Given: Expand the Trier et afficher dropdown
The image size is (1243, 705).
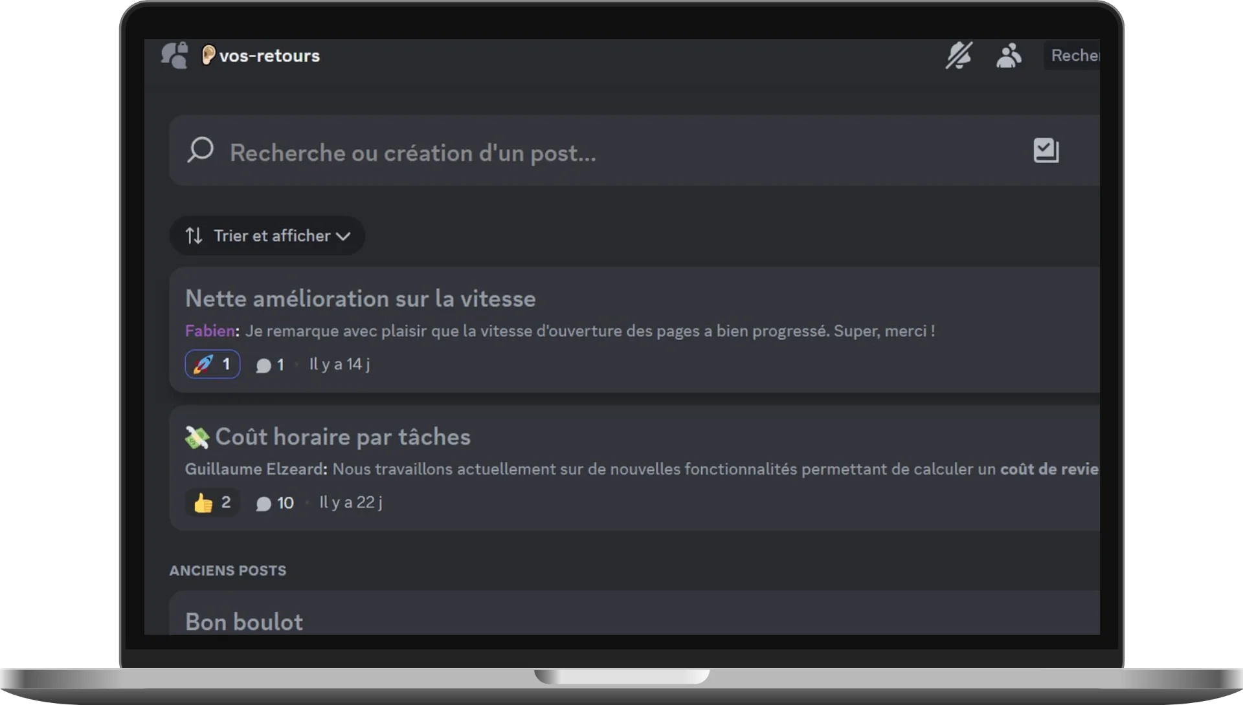Looking at the screenshot, I should coord(267,235).
